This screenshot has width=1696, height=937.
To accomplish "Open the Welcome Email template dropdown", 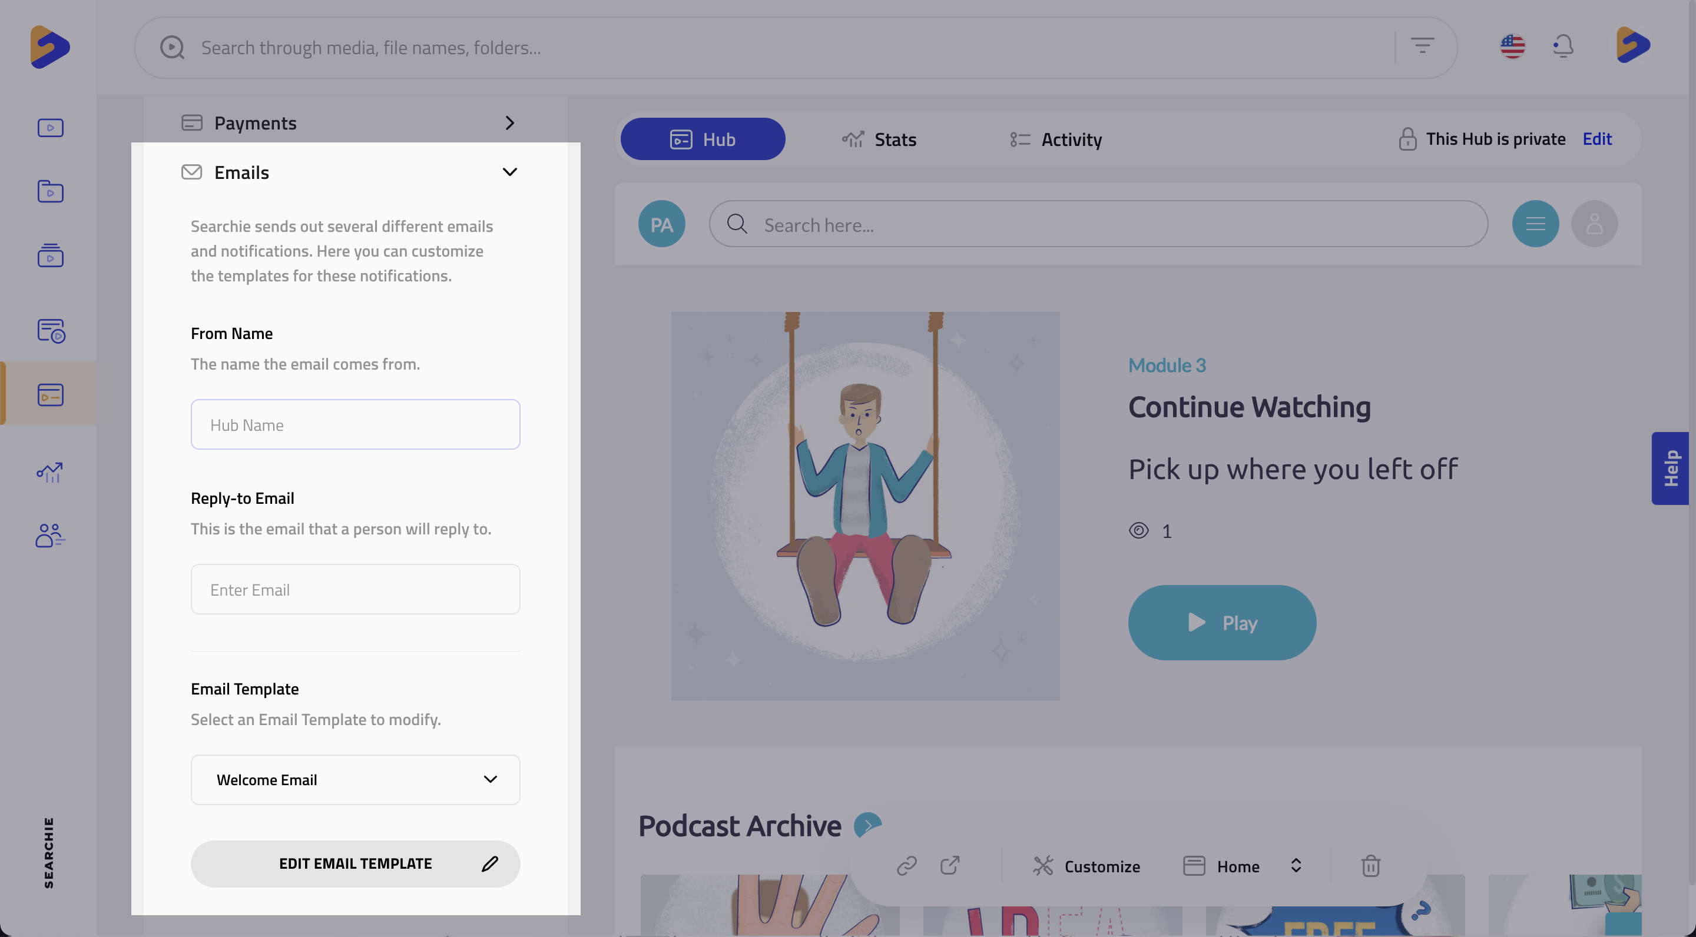I will [355, 780].
